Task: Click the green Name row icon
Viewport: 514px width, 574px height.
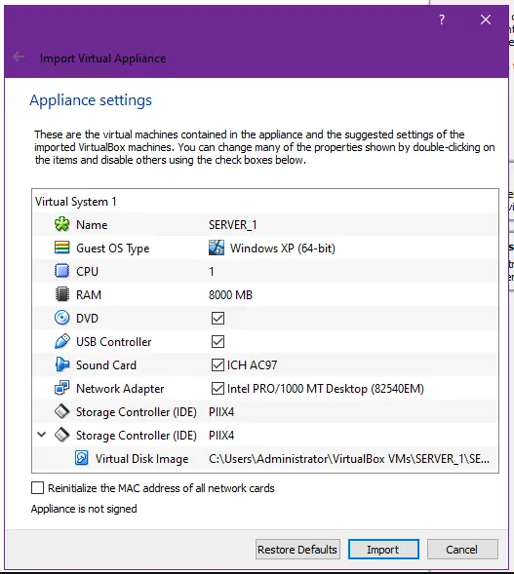Action: (x=61, y=224)
